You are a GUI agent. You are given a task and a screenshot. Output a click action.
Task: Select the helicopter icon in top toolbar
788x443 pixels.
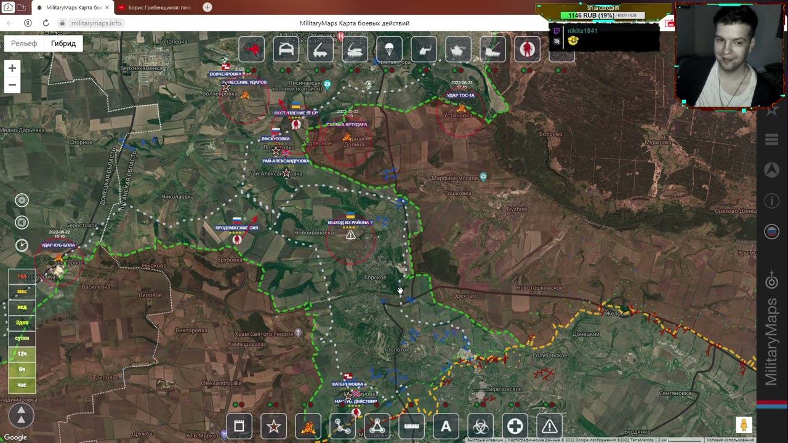point(424,49)
